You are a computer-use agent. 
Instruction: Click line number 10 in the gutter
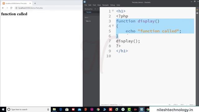109,56
